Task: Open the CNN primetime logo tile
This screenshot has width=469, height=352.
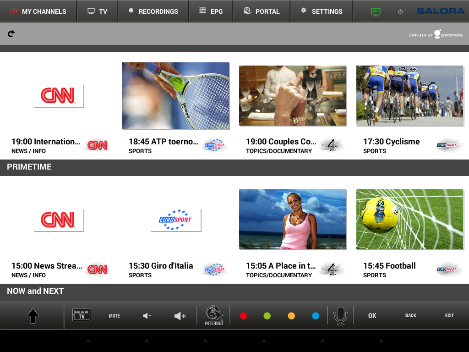Action: point(59,96)
